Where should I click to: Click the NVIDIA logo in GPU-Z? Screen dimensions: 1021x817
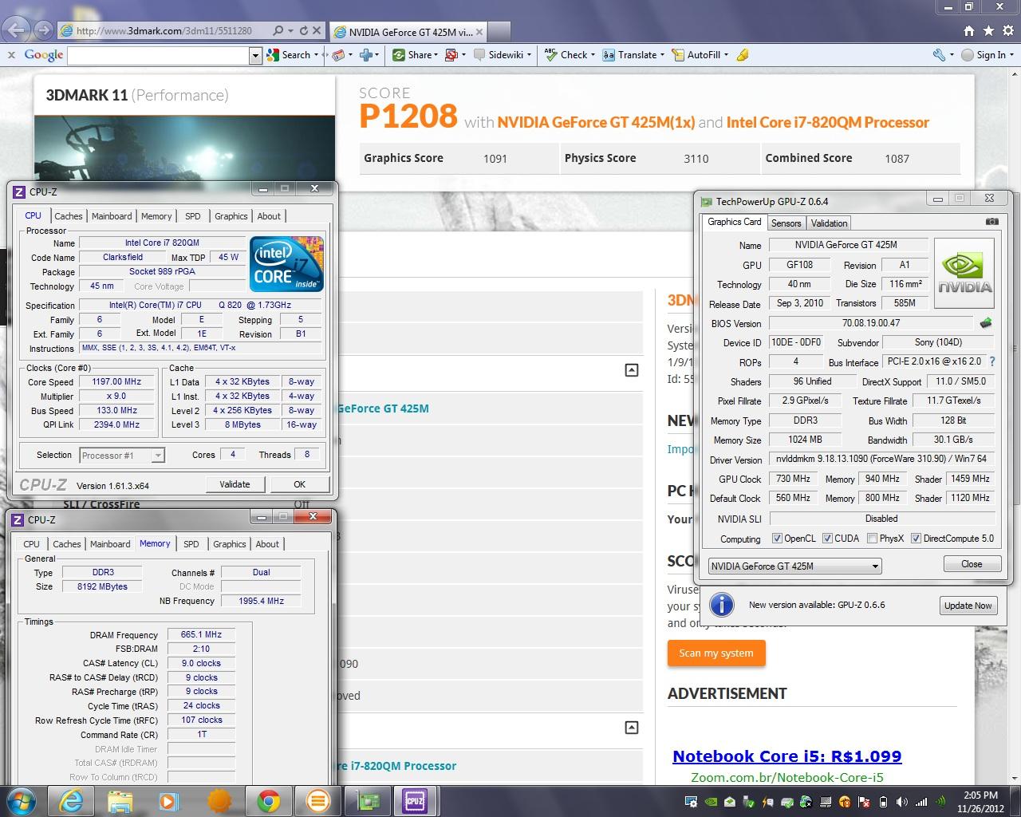[964, 274]
